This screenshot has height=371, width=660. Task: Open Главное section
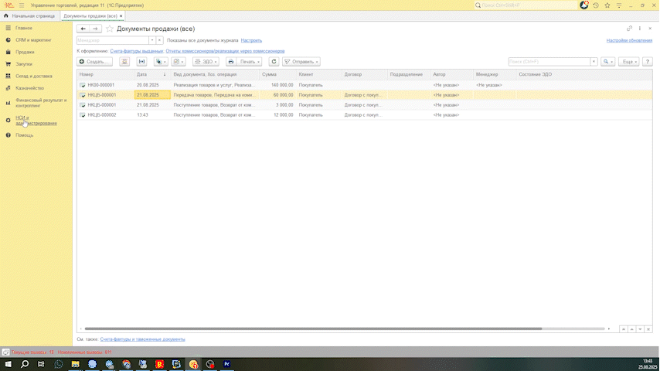24,28
